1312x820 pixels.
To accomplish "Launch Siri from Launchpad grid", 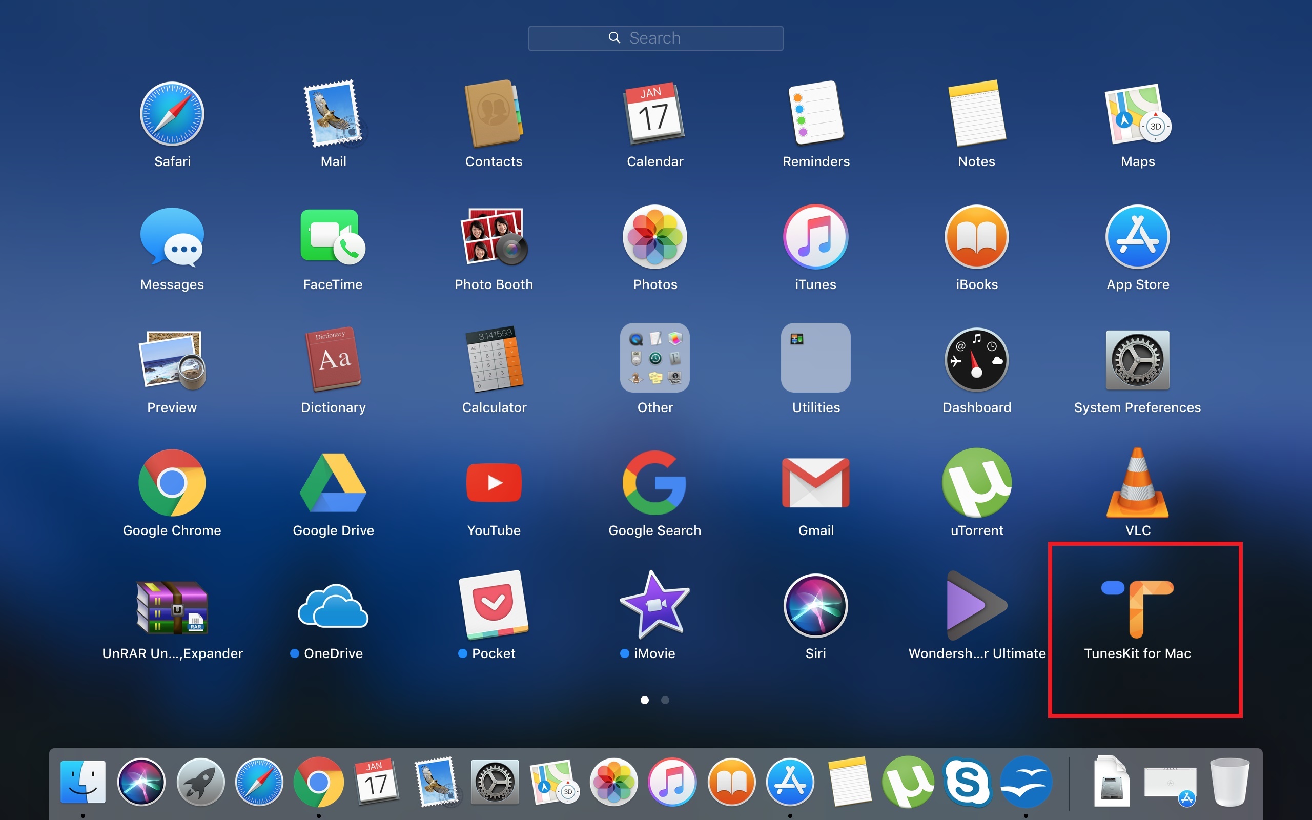I will [x=815, y=606].
